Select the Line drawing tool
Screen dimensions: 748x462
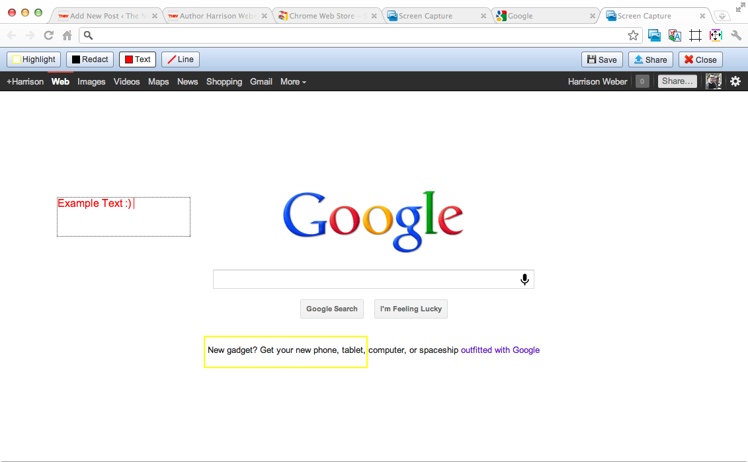tap(180, 59)
